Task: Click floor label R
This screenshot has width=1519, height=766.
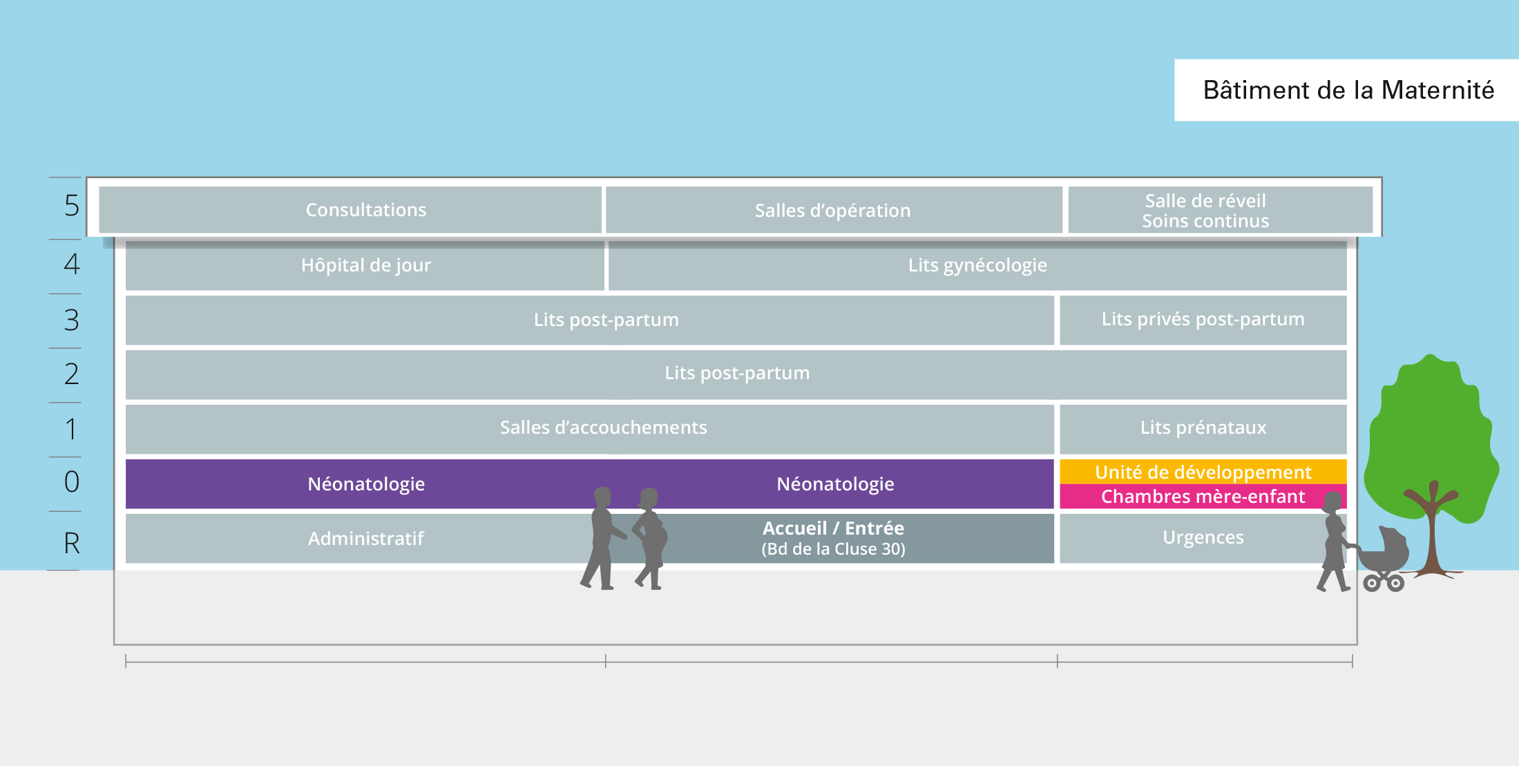Action: tap(72, 544)
